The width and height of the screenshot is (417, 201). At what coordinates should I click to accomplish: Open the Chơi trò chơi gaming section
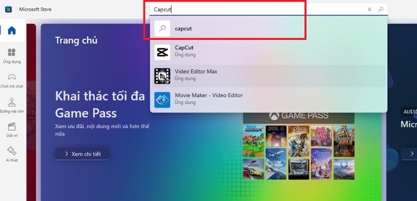click(x=12, y=80)
